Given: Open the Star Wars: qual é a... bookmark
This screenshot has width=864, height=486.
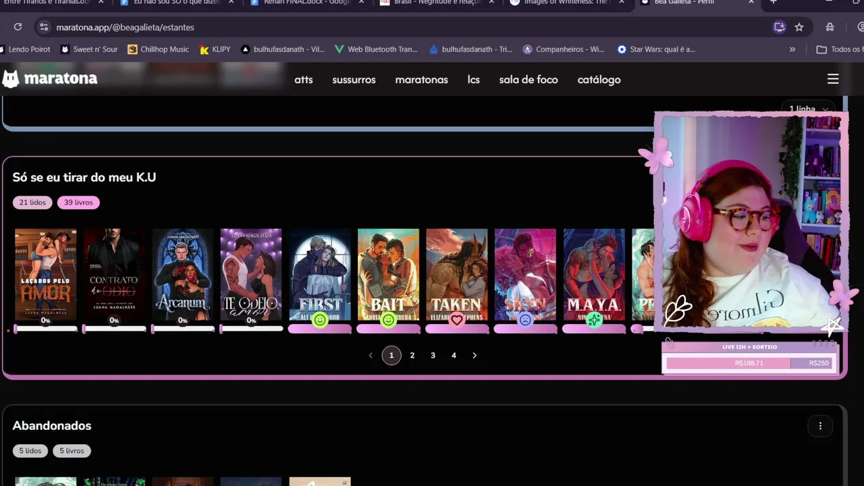Looking at the screenshot, I should tap(656, 49).
